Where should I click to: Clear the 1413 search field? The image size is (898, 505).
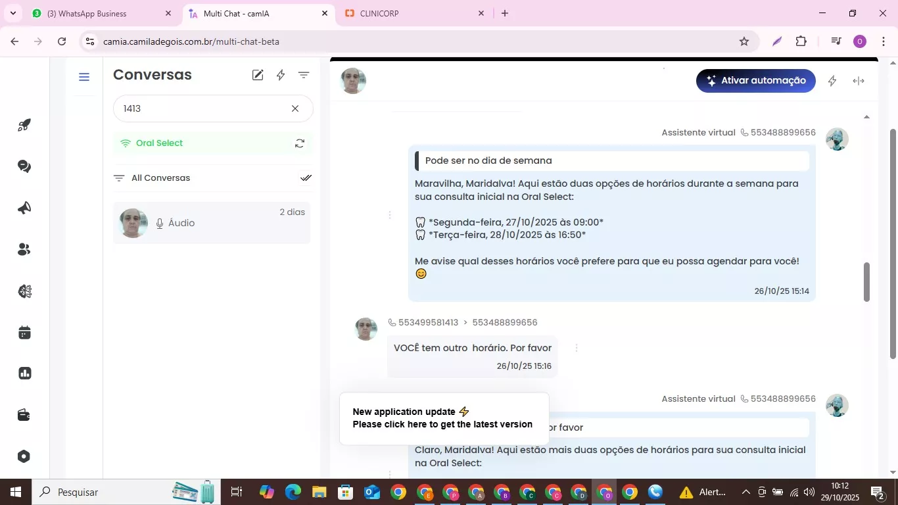point(295,108)
